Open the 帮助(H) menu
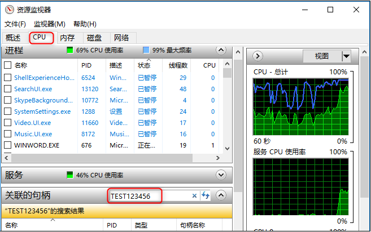Viewport: 371px width, 232px height. (x=85, y=24)
